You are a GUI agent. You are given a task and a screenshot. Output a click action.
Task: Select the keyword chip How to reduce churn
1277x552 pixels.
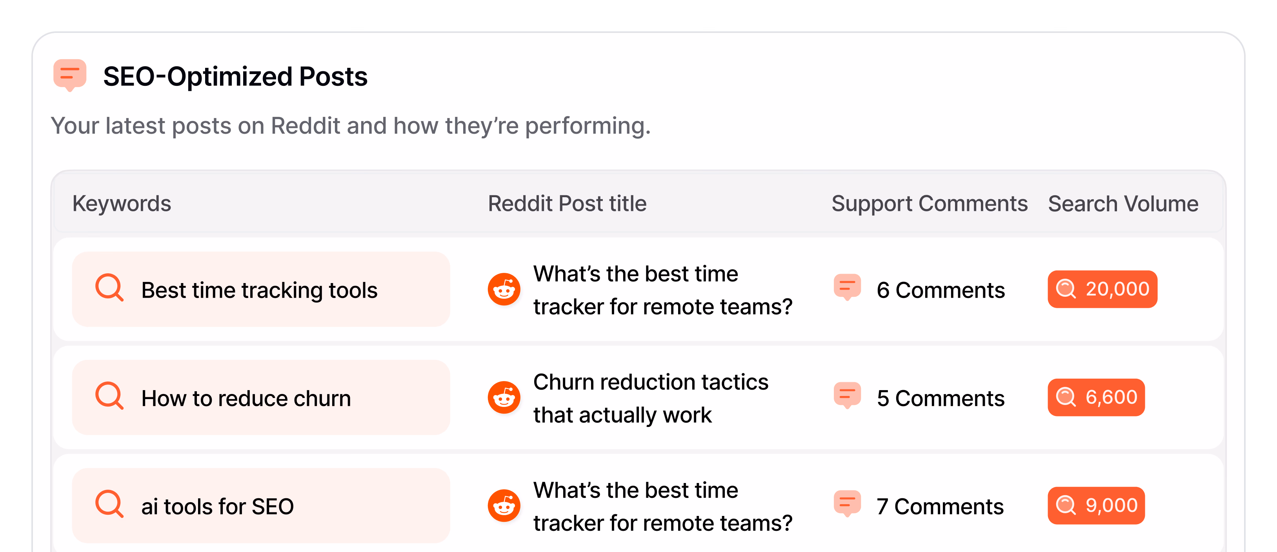point(246,398)
